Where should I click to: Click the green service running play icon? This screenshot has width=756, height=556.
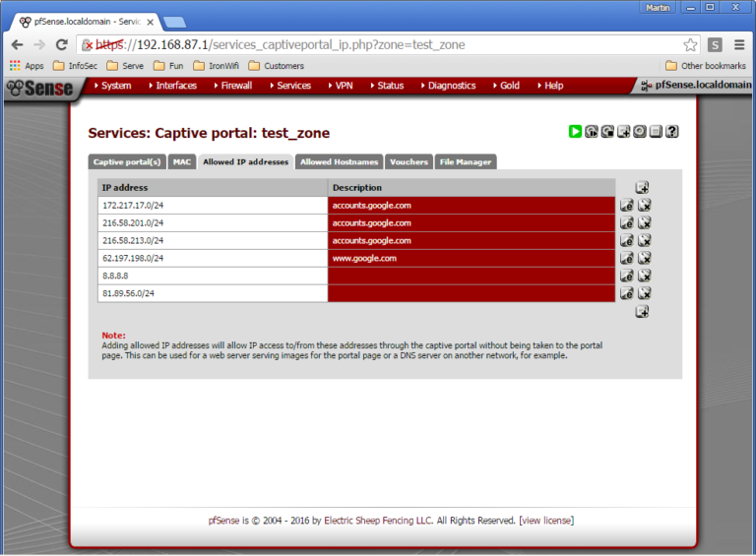click(575, 132)
